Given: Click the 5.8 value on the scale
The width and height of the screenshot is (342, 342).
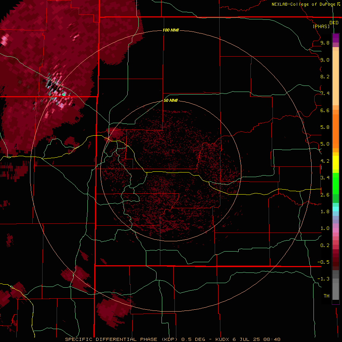Looking at the screenshot, I should 325,127.
